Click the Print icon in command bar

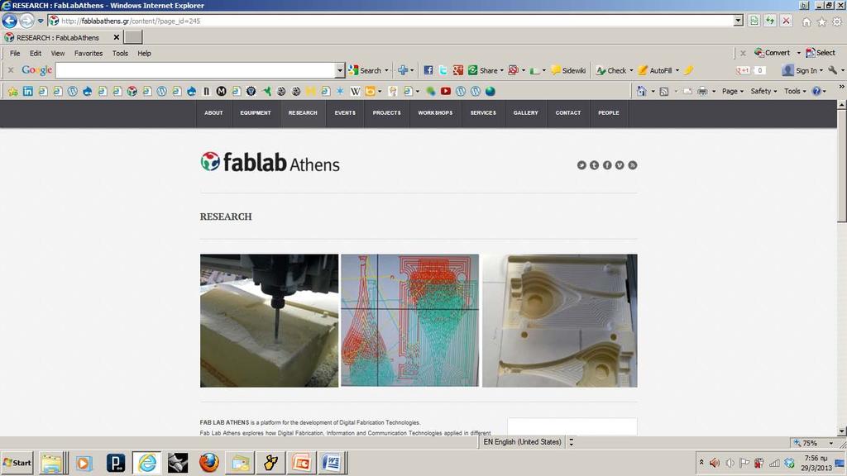point(702,91)
